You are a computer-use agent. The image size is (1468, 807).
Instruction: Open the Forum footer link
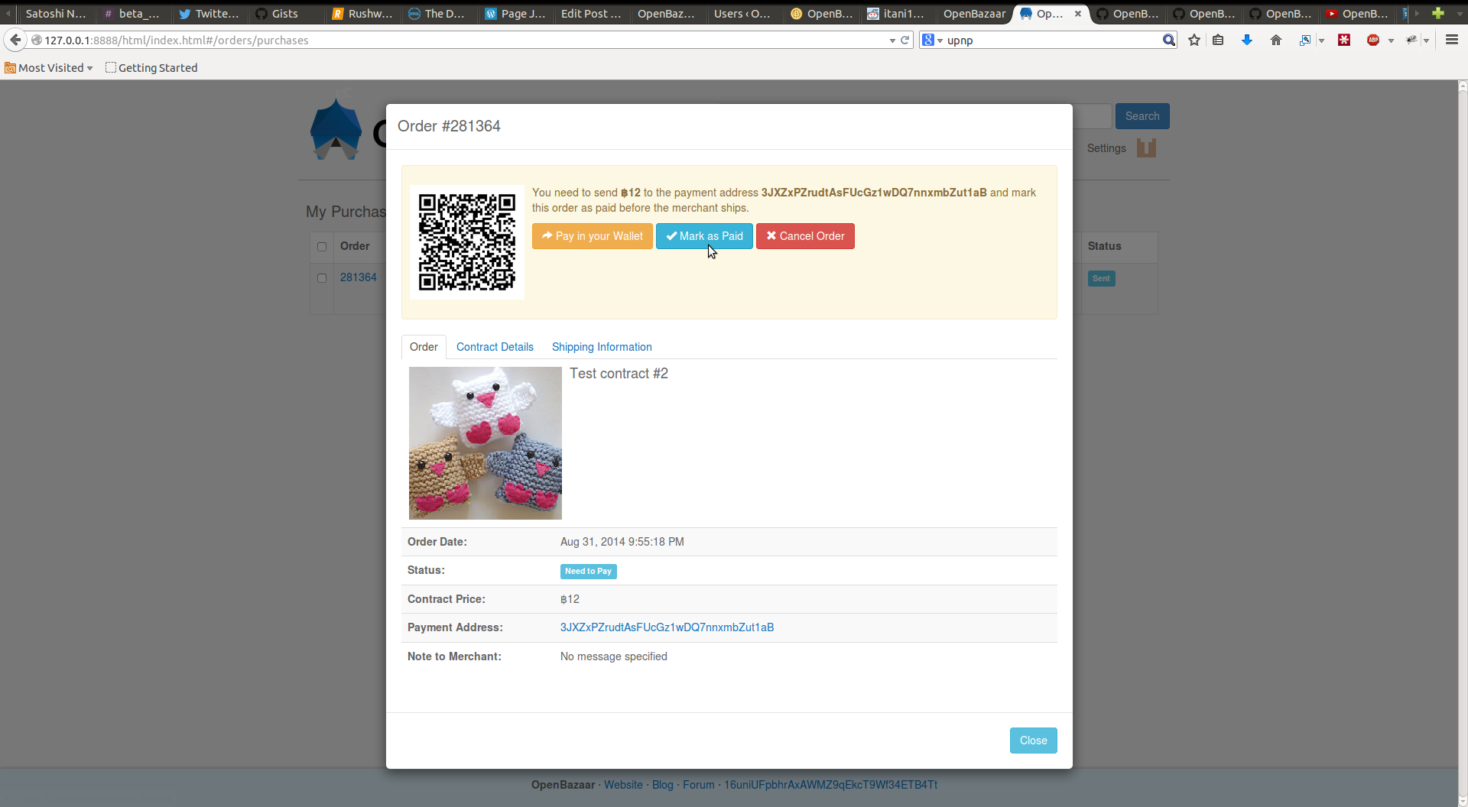(699, 785)
